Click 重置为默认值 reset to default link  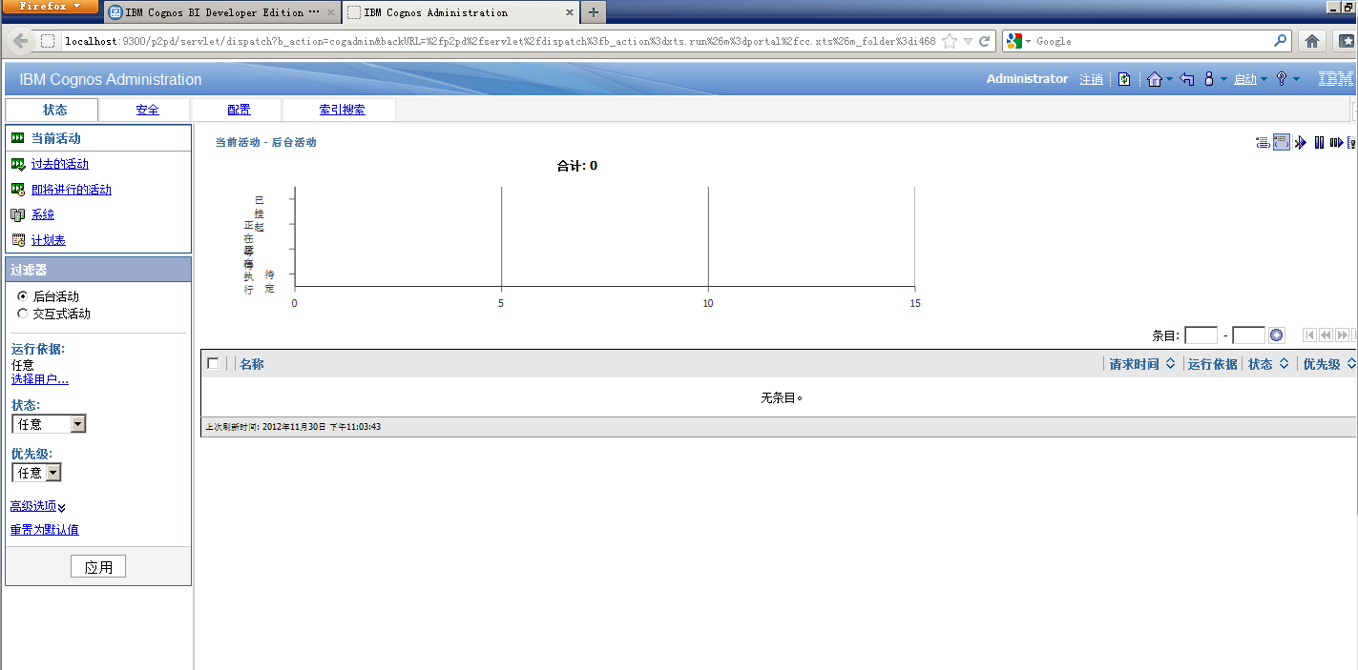coord(45,530)
